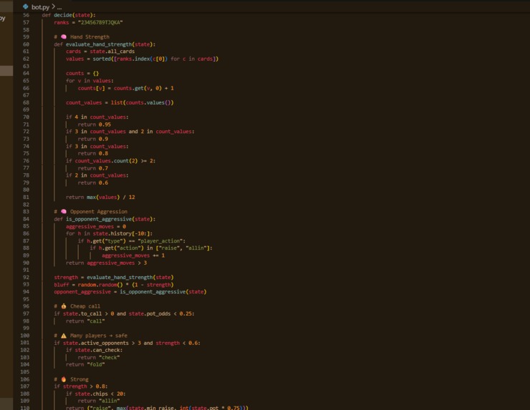The height and width of the screenshot is (410, 530).
Task: Click 'if h.get("type") == "player_action":' line
Action: [132, 241]
